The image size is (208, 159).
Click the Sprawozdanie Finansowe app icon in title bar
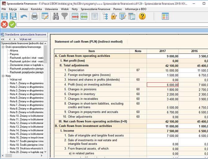point(4,3)
